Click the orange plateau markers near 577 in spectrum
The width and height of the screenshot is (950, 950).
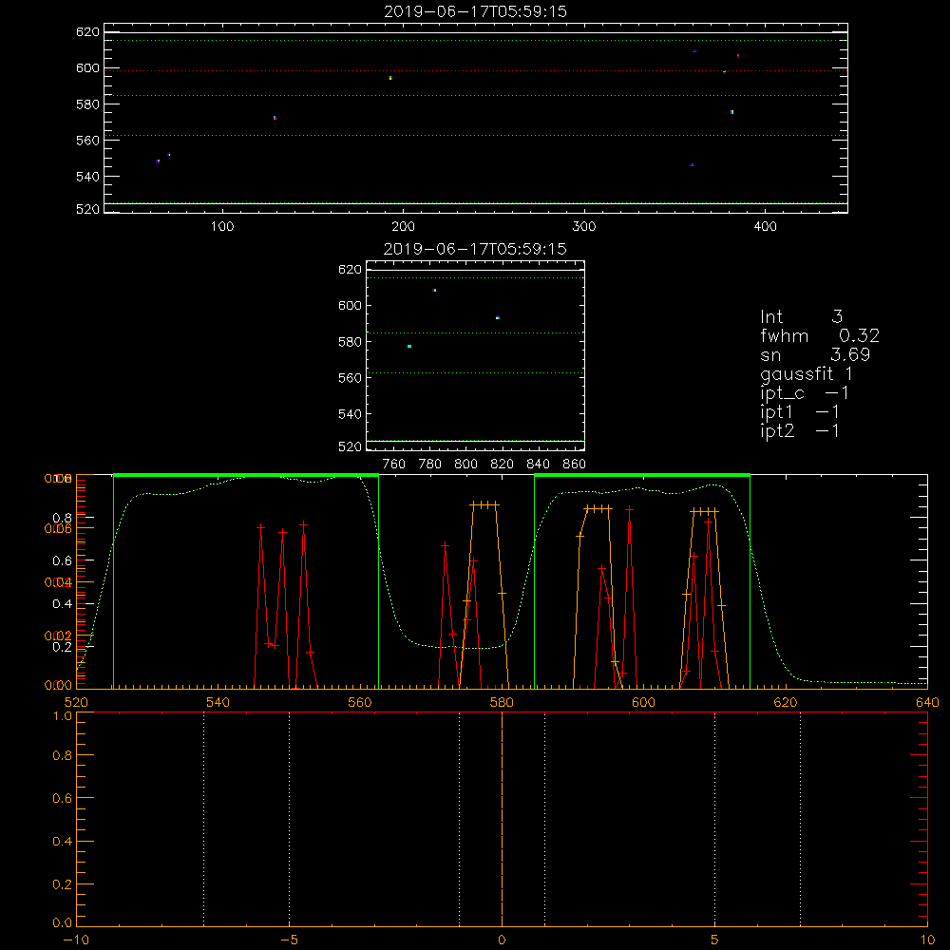coord(484,504)
